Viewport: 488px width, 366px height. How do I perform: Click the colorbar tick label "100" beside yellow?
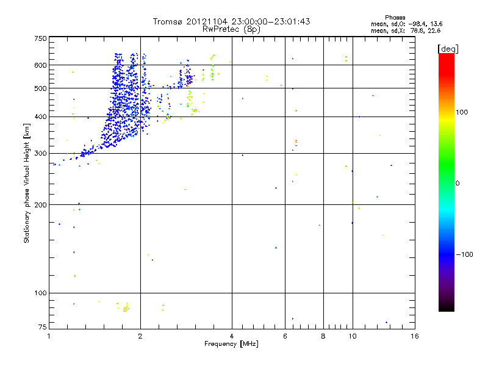(462, 112)
